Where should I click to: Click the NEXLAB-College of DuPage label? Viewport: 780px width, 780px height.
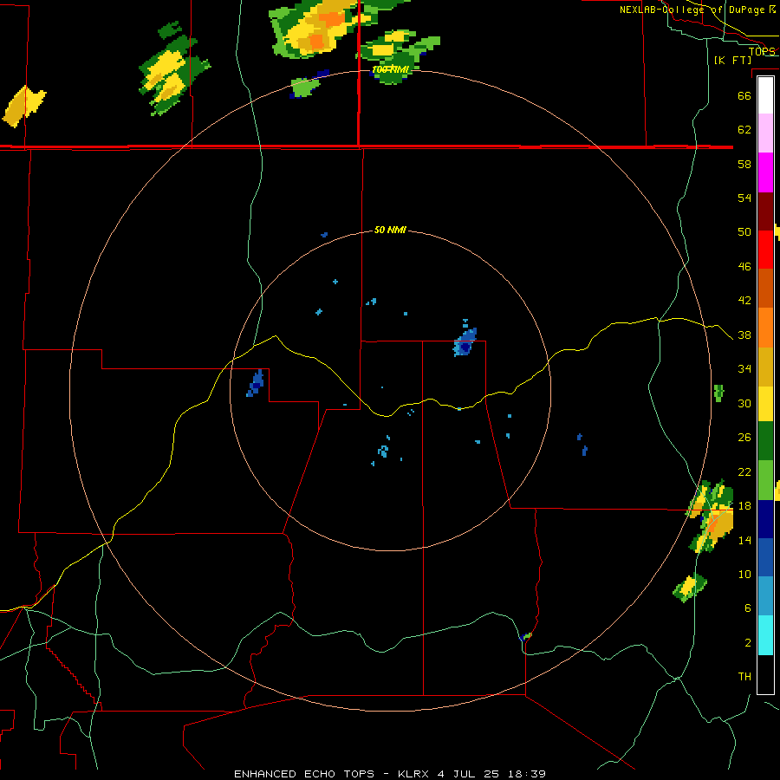[x=698, y=10]
